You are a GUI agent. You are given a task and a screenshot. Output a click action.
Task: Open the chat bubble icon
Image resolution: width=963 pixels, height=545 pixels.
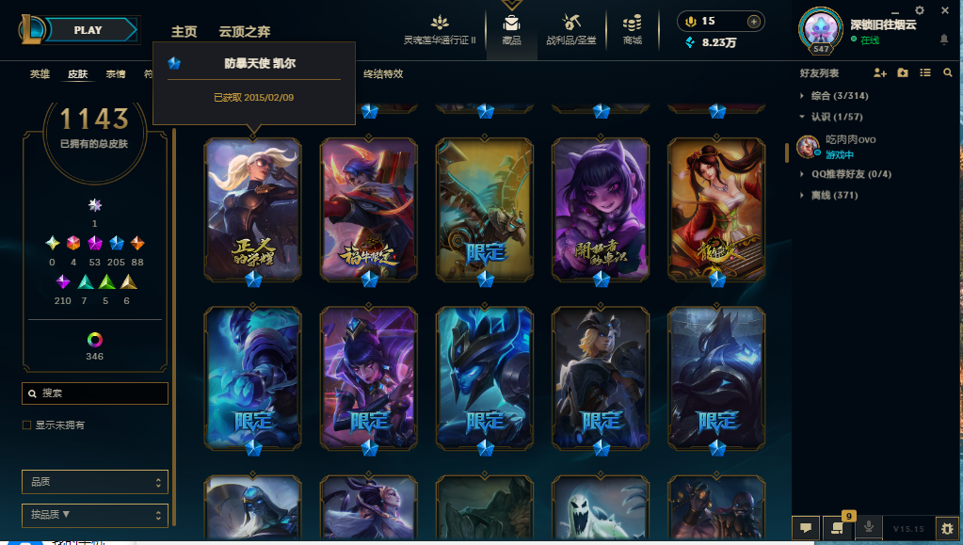pos(806,528)
